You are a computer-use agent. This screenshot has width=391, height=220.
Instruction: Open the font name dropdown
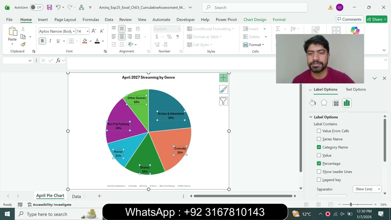74,31
